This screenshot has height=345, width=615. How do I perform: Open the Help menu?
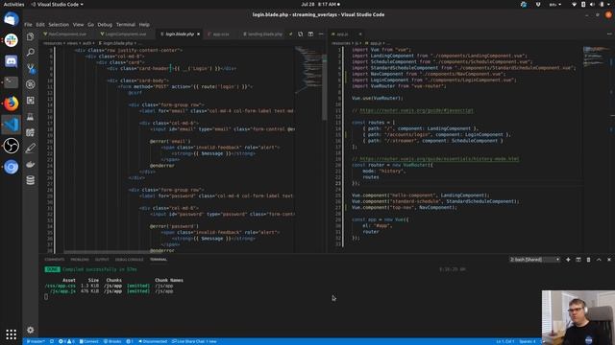pyautogui.click(x=144, y=24)
